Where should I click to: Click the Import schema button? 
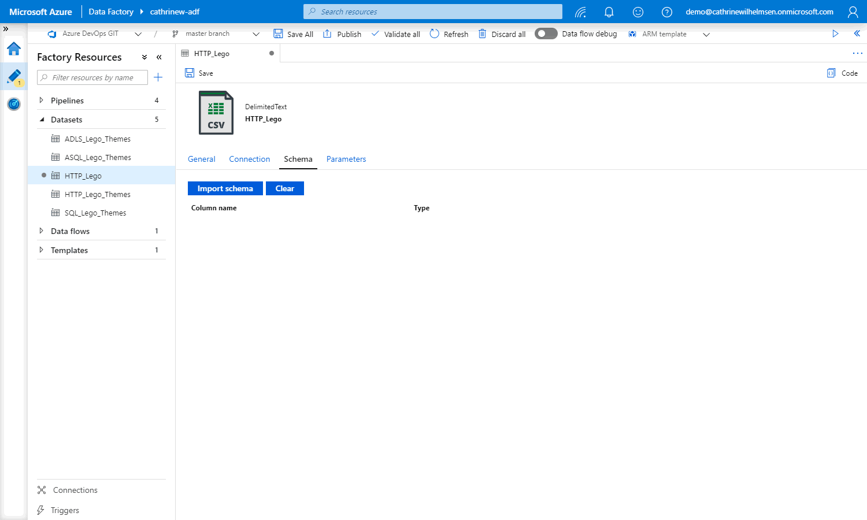[x=225, y=188]
